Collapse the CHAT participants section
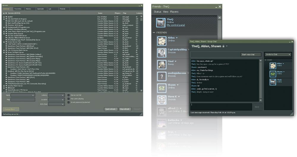 [266, 60]
